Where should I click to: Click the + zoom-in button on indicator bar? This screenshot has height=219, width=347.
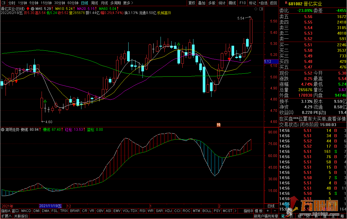(x=268, y=211)
